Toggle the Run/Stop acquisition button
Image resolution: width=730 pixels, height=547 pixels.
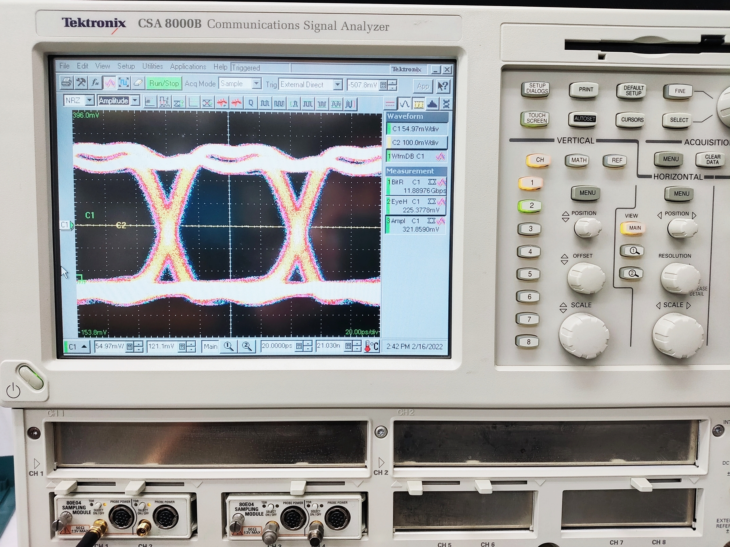[164, 83]
